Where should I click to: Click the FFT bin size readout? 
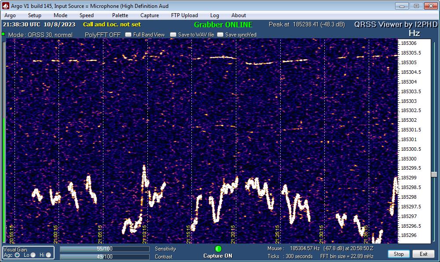[347, 256]
